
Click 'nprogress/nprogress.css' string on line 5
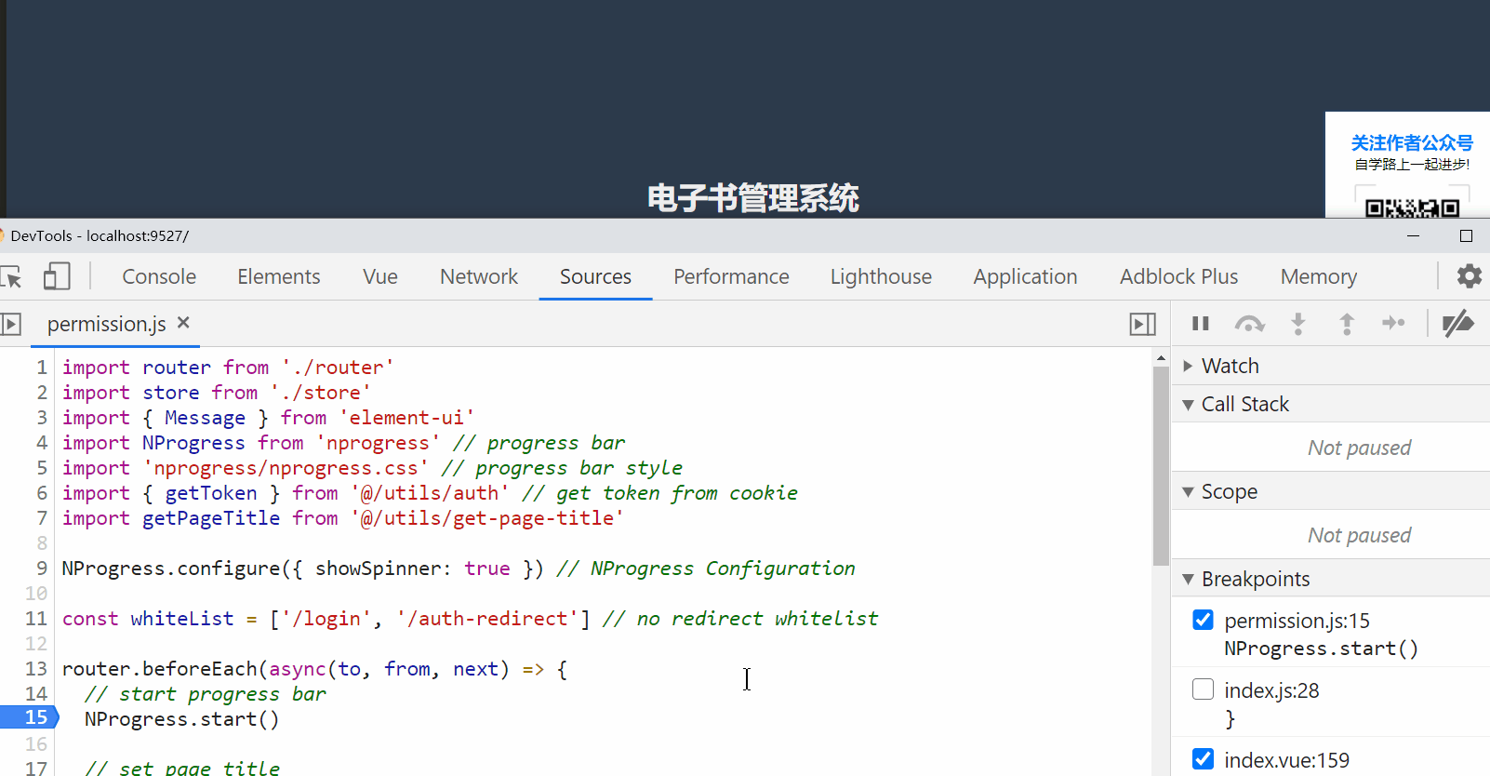click(286, 468)
